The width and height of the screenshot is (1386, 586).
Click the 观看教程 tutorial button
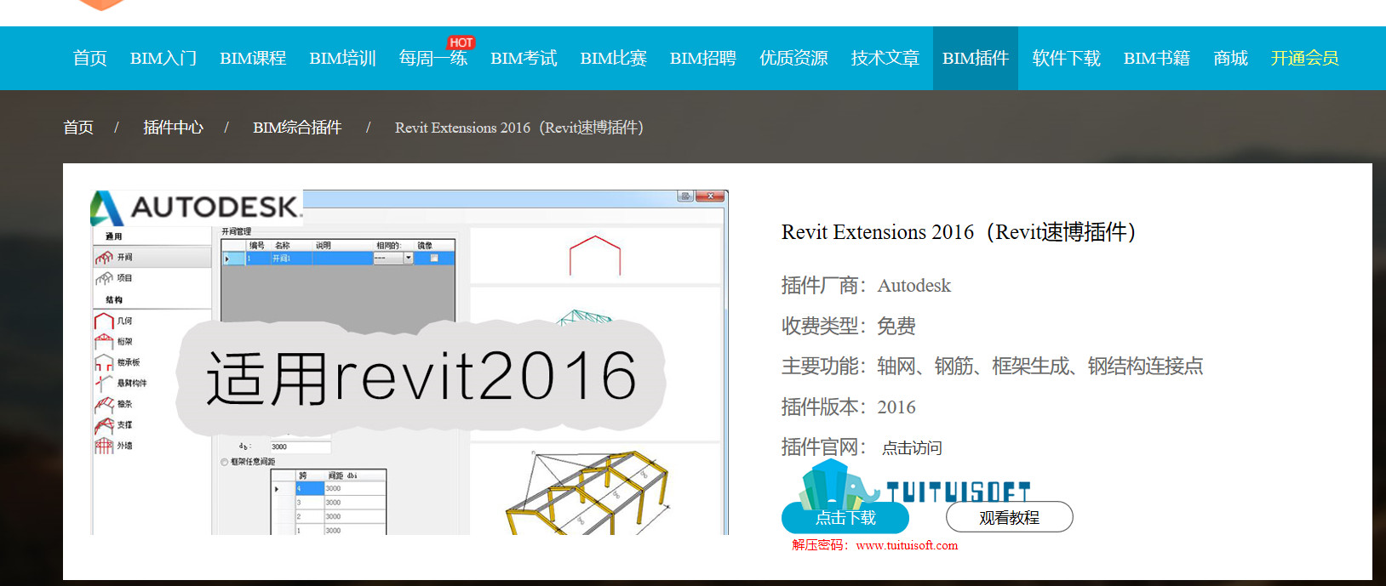tap(1009, 517)
